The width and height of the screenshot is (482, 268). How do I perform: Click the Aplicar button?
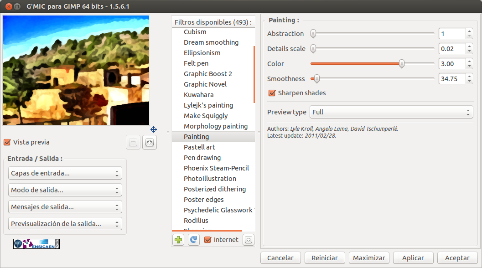coord(413,258)
